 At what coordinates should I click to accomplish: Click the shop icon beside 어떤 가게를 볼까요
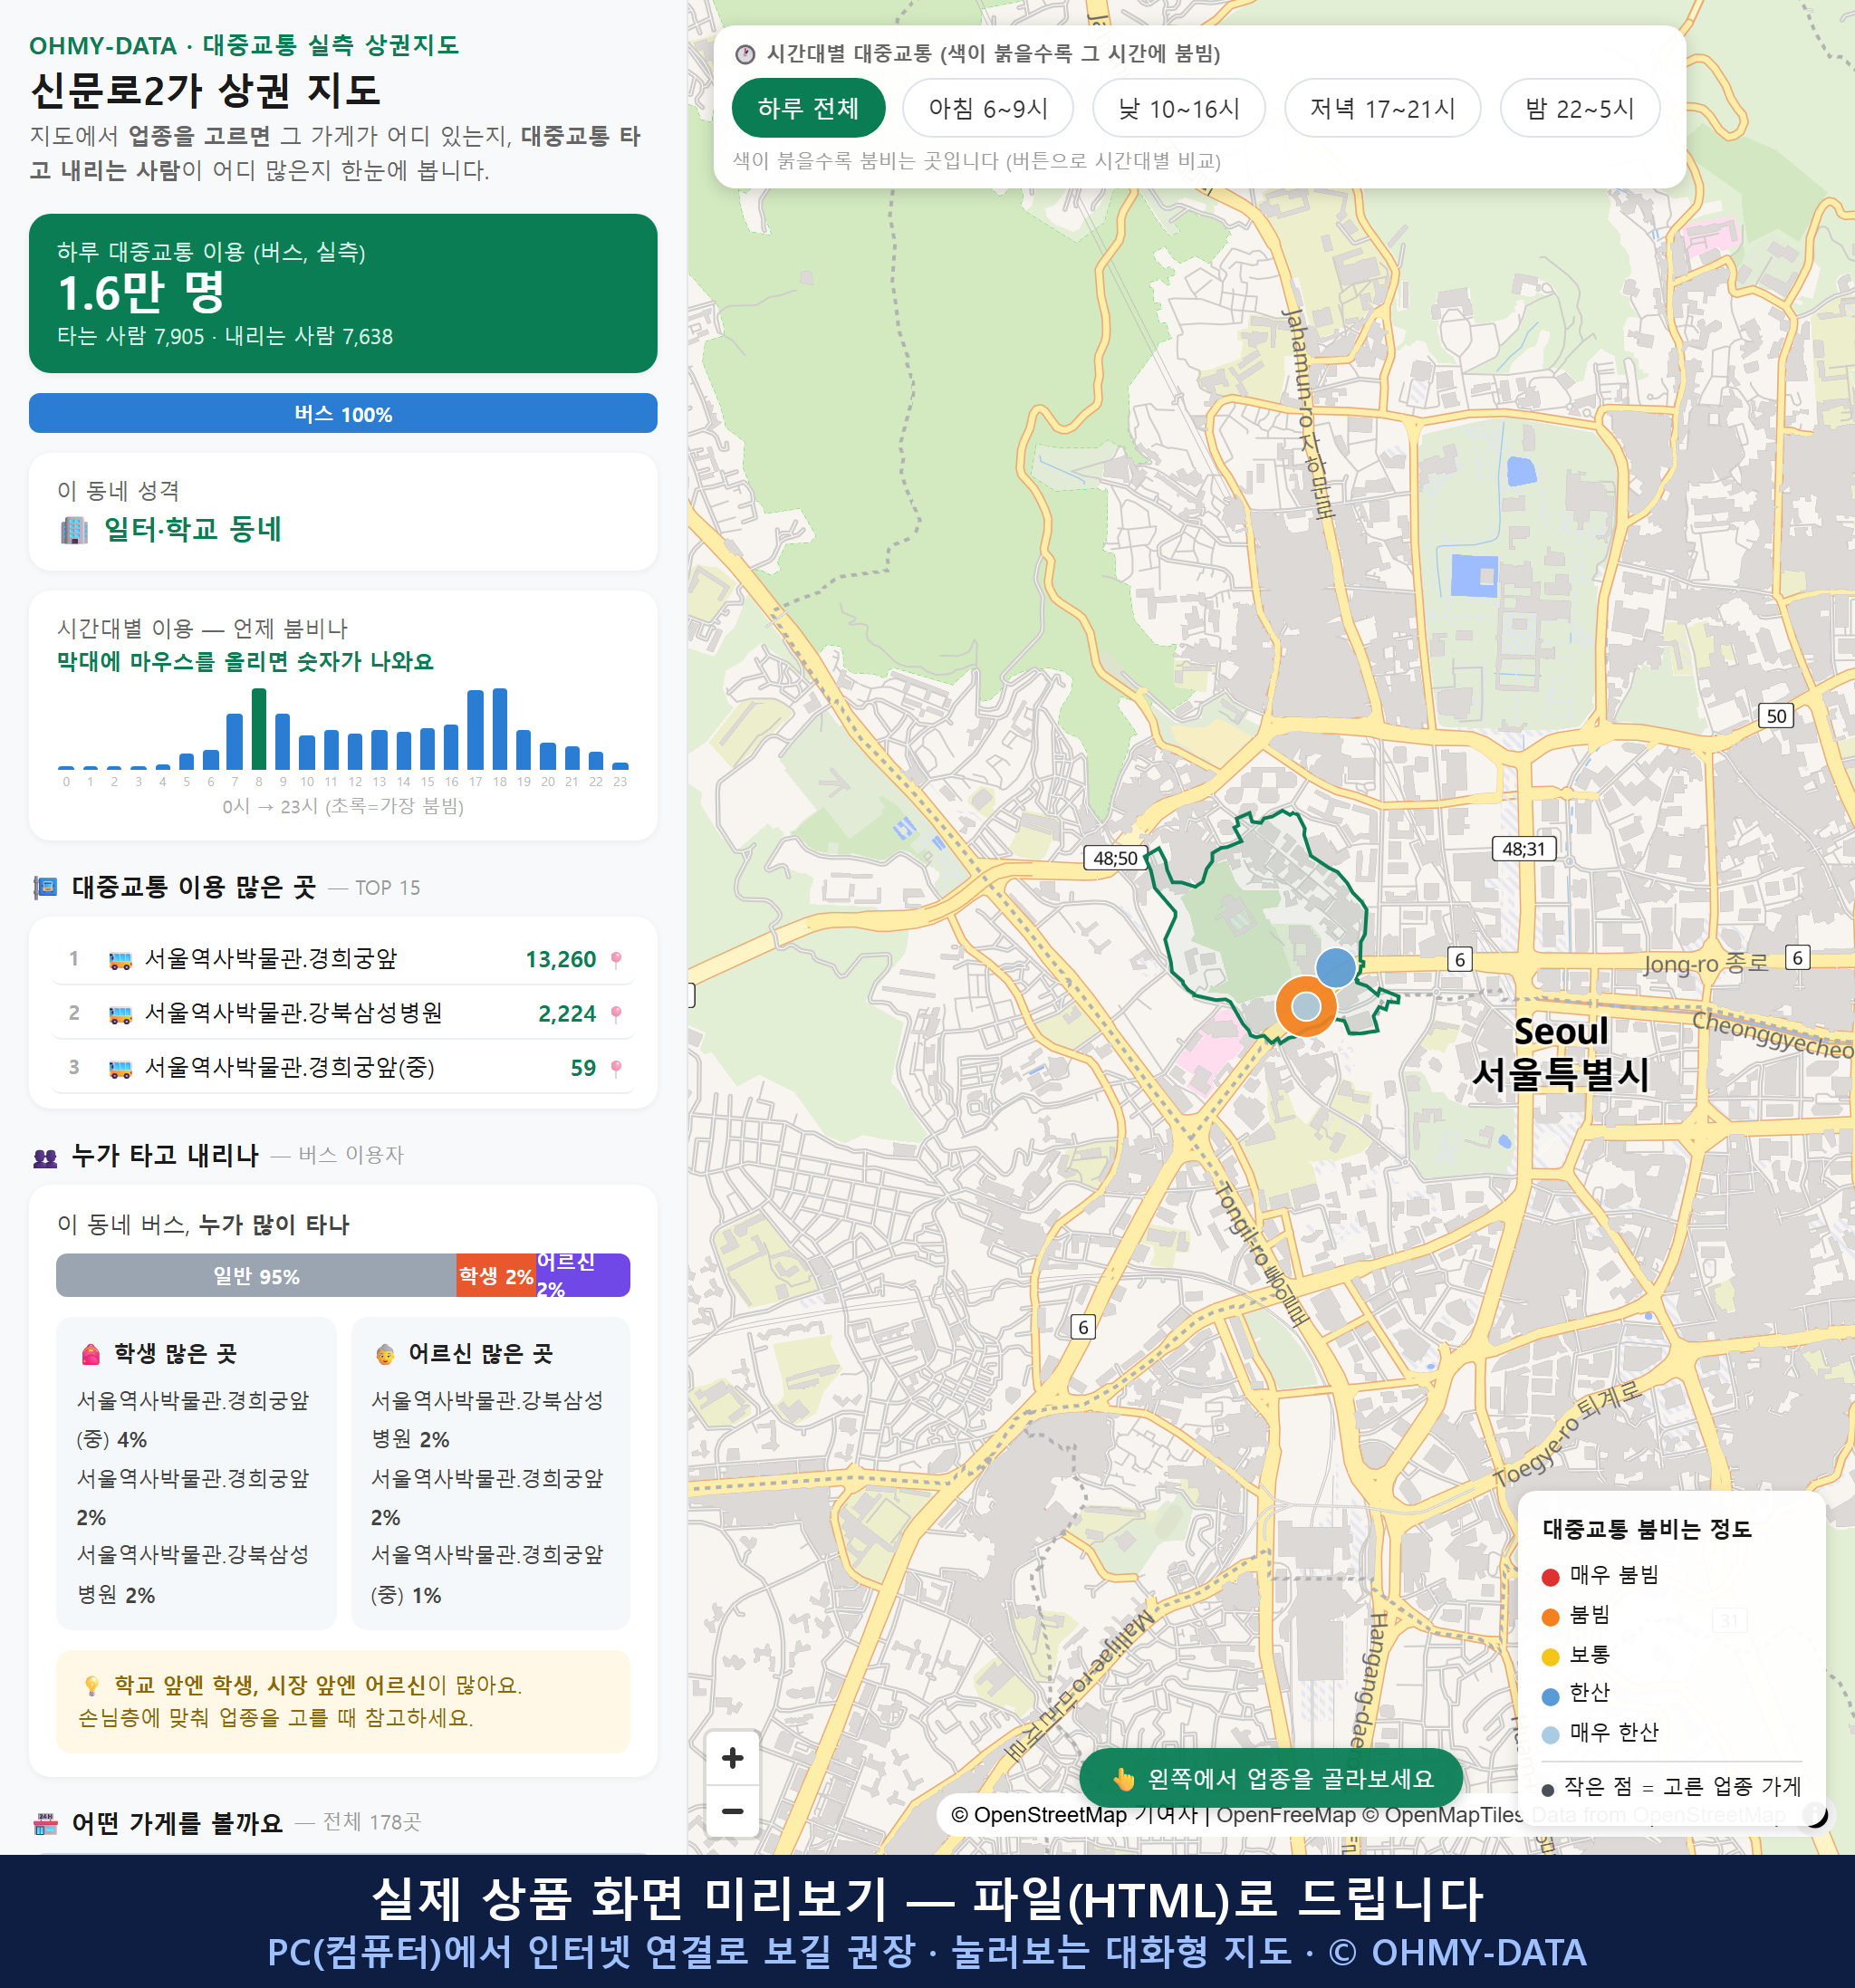(x=45, y=1824)
